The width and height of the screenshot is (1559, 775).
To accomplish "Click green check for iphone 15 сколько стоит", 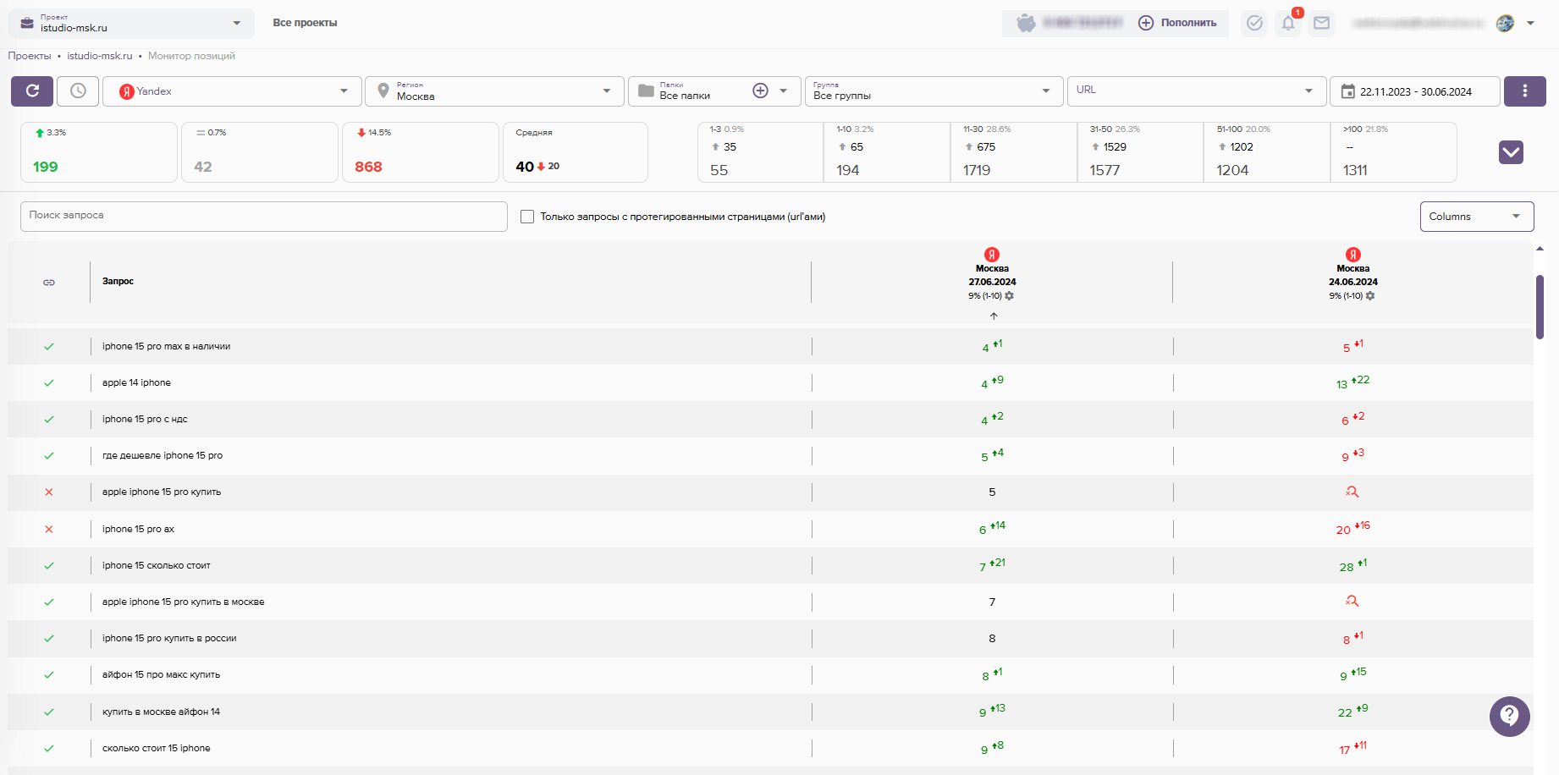I will (49, 566).
